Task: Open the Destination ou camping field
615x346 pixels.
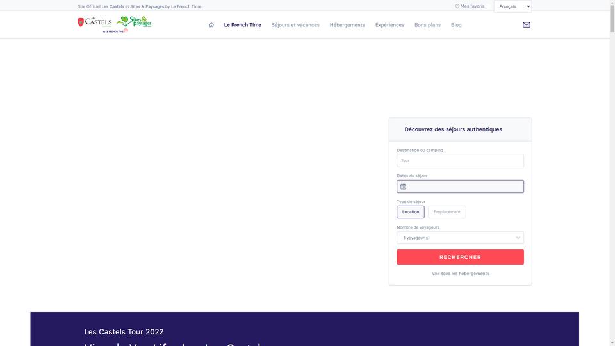Action: [460, 160]
